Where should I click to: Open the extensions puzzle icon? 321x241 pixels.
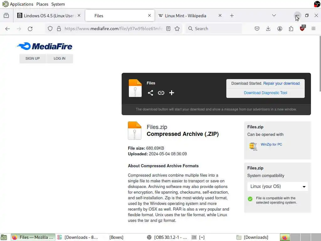coord(291,29)
